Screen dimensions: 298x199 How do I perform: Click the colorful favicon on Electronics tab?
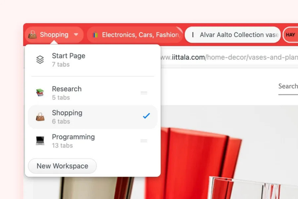[x=95, y=35]
